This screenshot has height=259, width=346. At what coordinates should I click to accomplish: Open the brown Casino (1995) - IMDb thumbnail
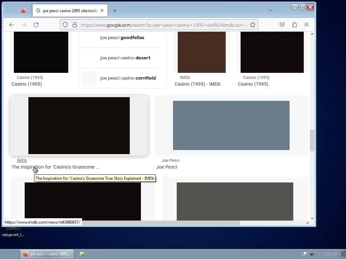[x=202, y=52]
